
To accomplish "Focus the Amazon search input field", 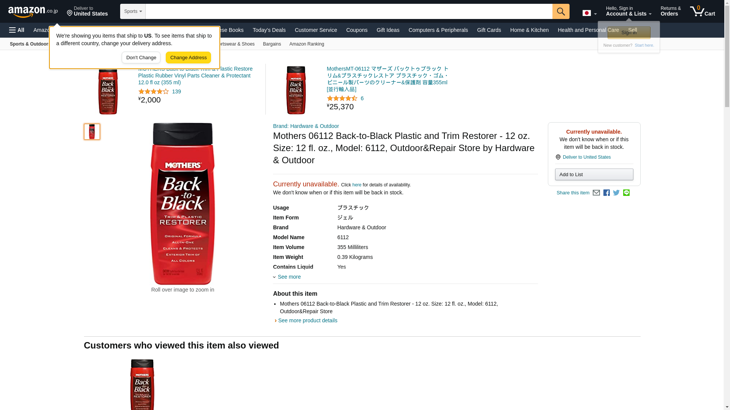I will (349, 11).
